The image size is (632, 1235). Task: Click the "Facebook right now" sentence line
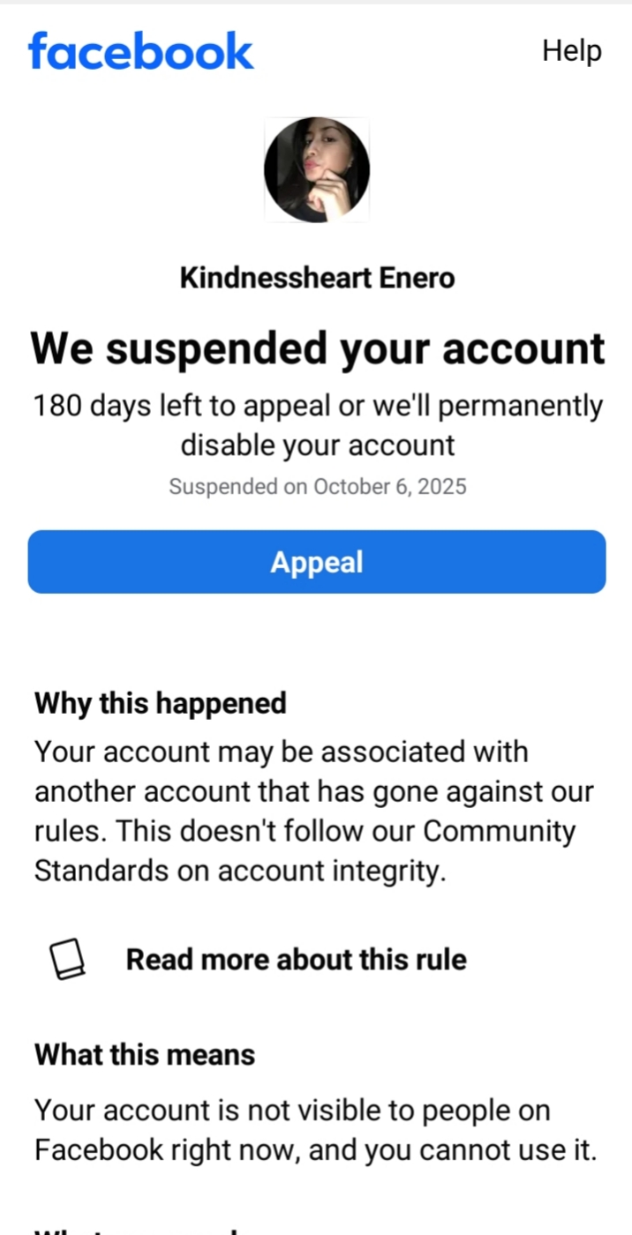tap(315, 1150)
